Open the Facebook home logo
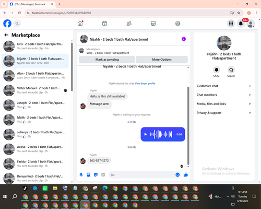The height and width of the screenshot is (209, 261). click(x=7, y=24)
